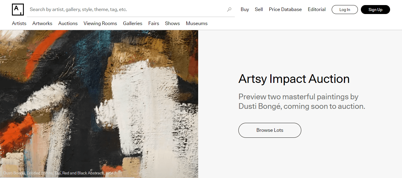The image size is (402, 178).
Task: Open the Artists menu
Action: (x=19, y=23)
